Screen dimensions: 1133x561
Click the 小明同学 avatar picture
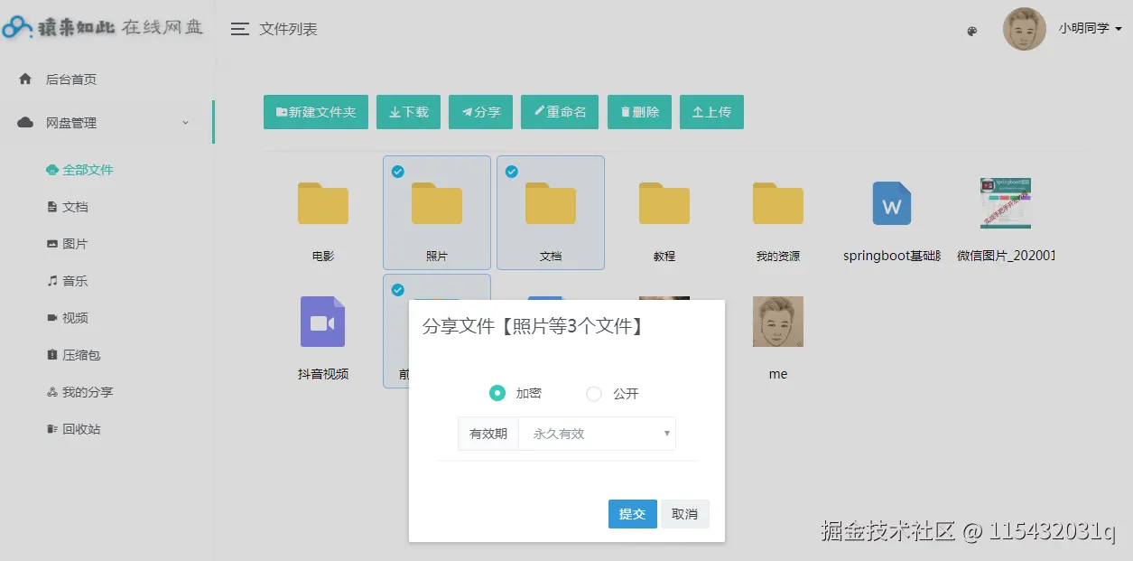pyautogui.click(x=1024, y=28)
